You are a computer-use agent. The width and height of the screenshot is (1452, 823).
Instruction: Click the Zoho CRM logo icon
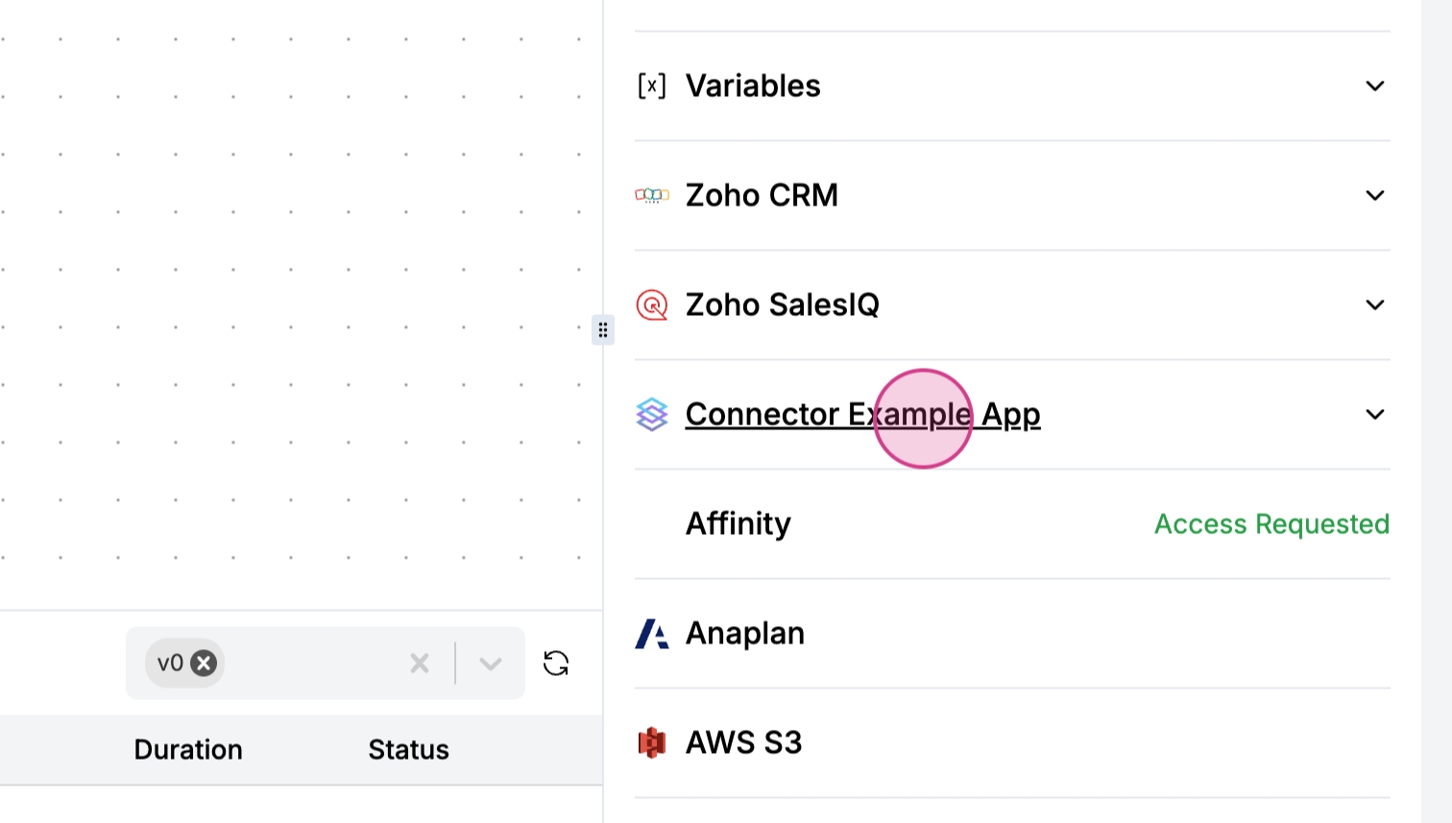tap(652, 196)
